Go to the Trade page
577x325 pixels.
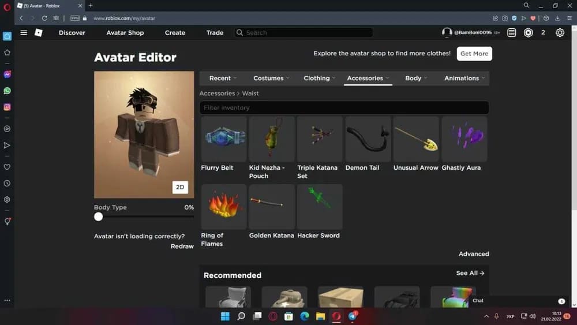click(x=215, y=33)
